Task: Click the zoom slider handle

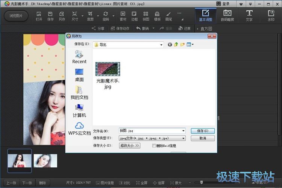Action: [x=202, y=182]
